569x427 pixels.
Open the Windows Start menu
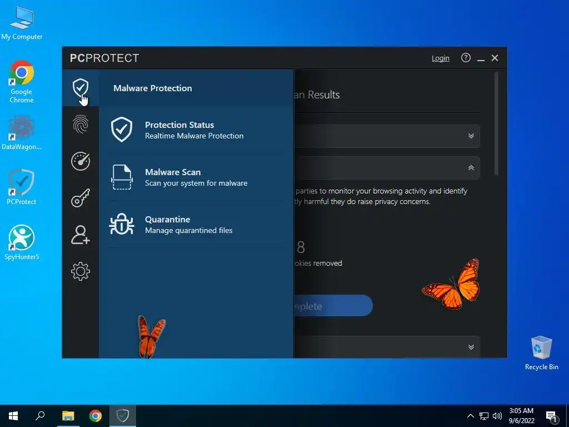pyautogui.click(x=13, y=416)
